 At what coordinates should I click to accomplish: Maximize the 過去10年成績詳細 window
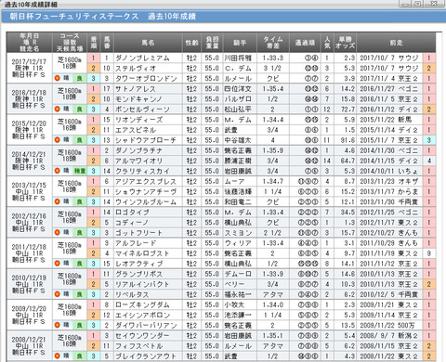(418, 4)
